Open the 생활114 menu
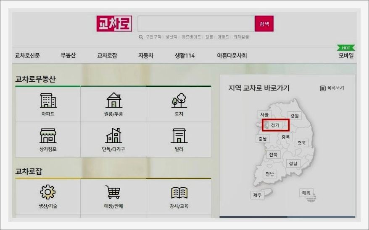This screenshot has height=230, width=369. click(x=185, y=56)
